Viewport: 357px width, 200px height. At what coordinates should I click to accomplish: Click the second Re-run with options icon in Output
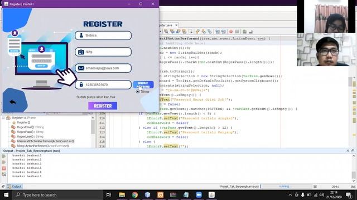[4, 162]
